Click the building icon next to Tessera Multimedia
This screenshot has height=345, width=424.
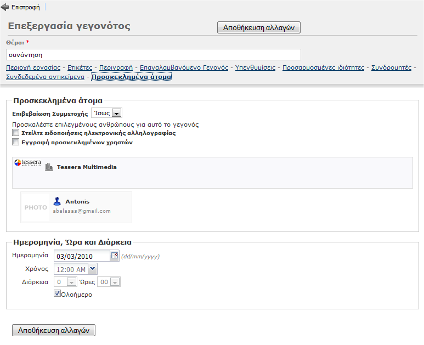click(x=49, y=167)
